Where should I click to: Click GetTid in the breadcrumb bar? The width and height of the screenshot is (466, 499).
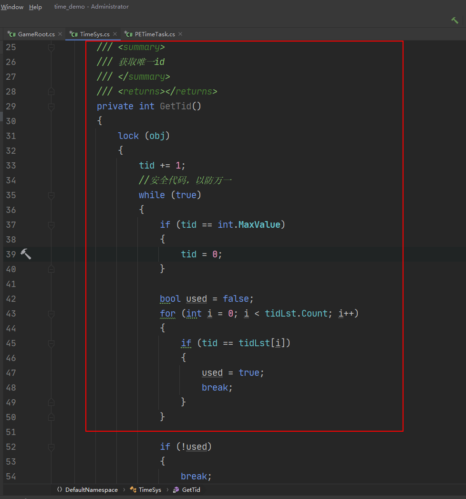(191, 490)
